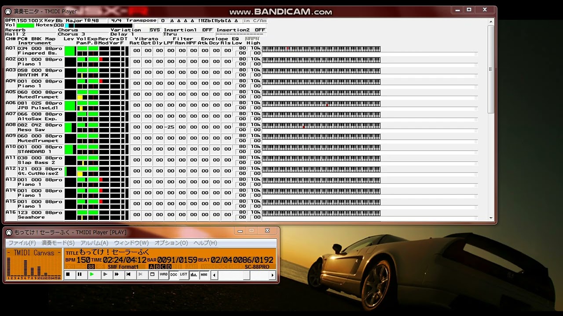Click scroll-down arrow in monitor window
Image resolution: width=563 pixels, height=316 pixels.
pyautogui.click(x=490, y=218)
